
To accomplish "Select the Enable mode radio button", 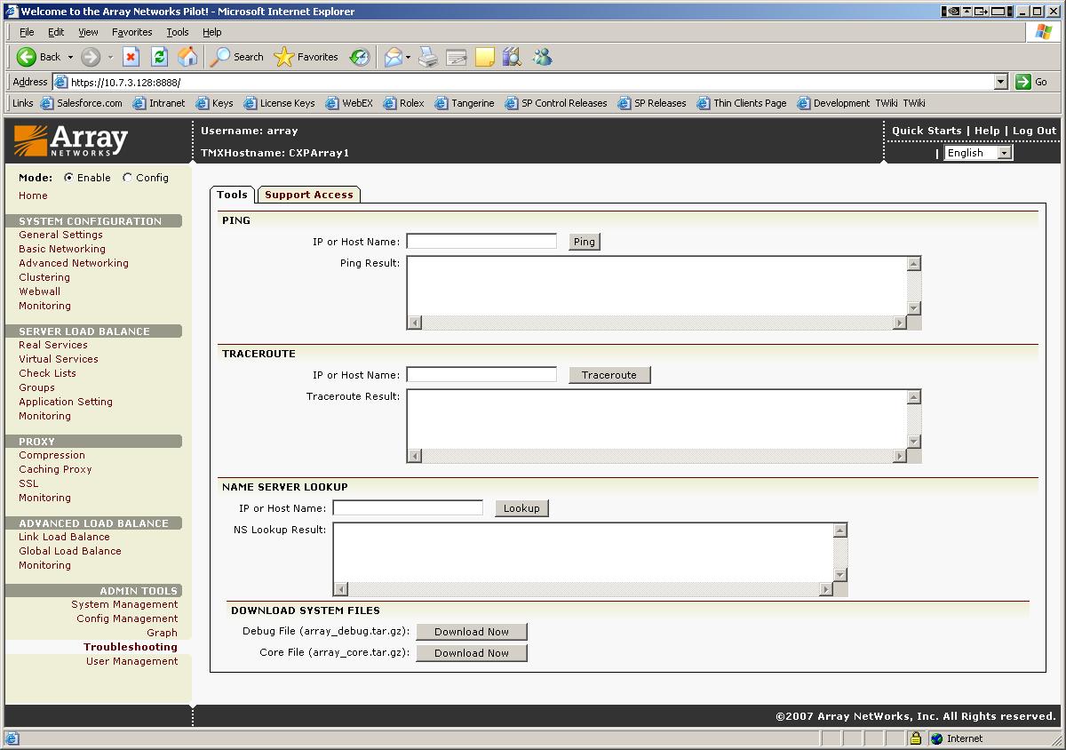I will [x=69, y=178].
